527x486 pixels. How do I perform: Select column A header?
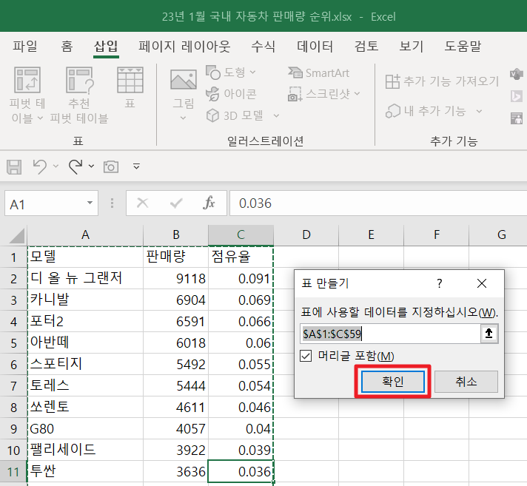[x=85, y=234]
